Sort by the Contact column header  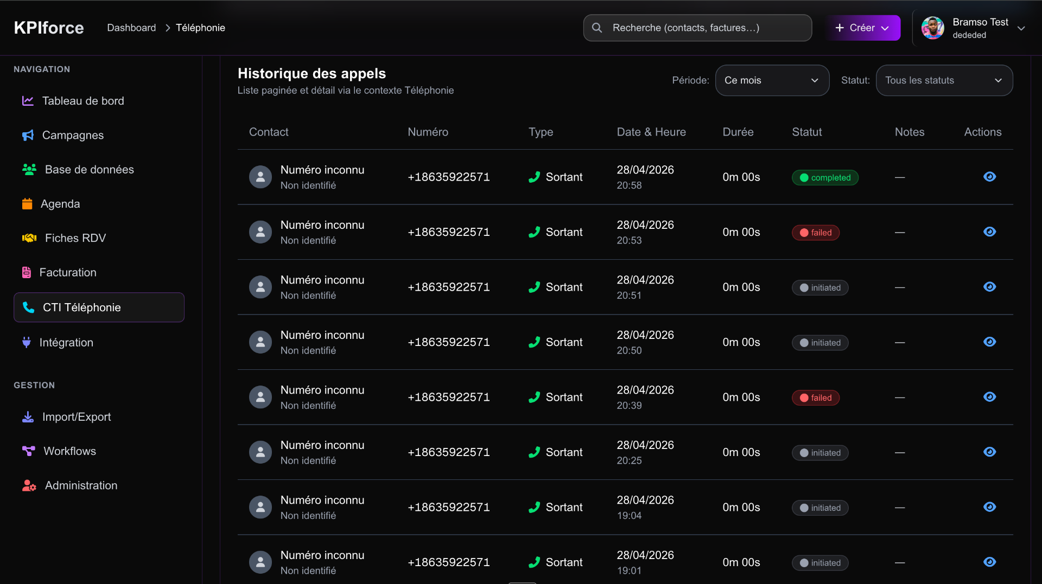269,132
